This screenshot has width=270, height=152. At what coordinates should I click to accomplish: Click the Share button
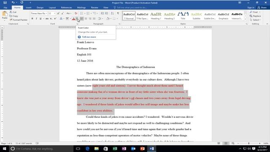click(x=262, y=8)
